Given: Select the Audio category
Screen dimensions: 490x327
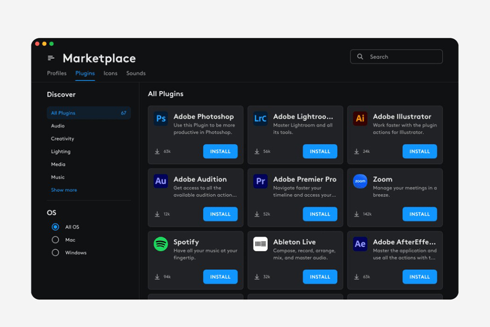Looking at the screenshot, I should [58, 126].
